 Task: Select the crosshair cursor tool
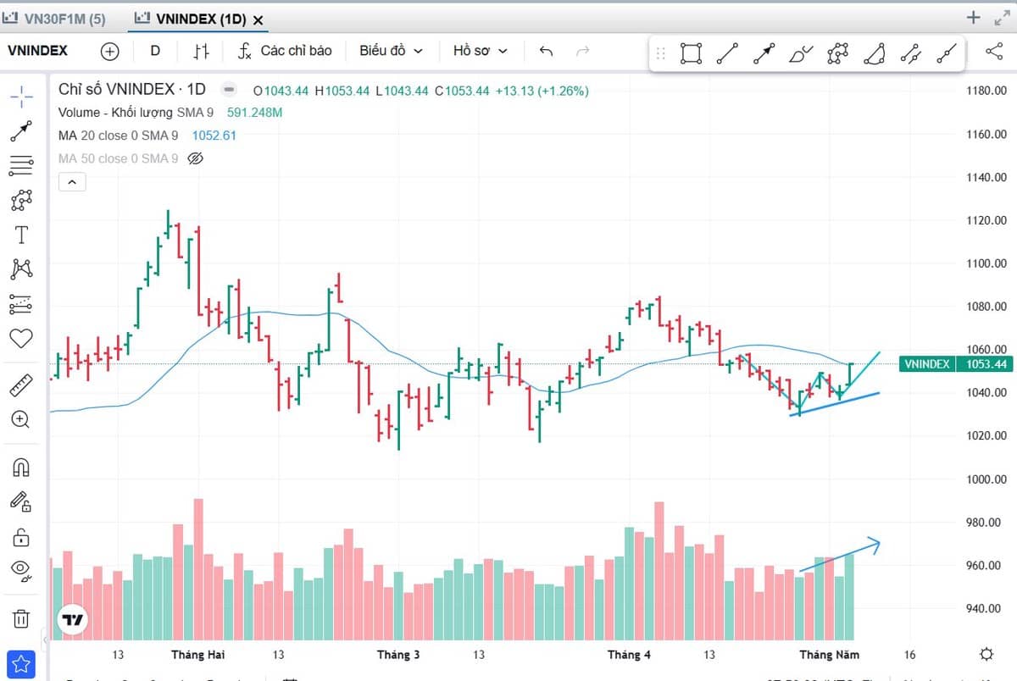tap(21, 96)
